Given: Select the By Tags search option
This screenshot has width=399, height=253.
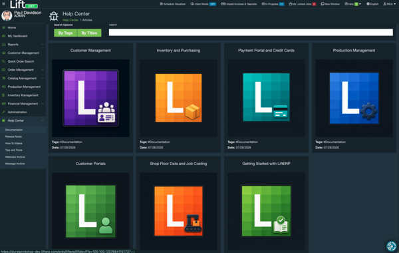Looking at the screenshot, I should 65,33.
